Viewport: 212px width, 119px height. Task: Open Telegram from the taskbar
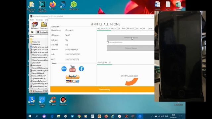tap(72, 116)
